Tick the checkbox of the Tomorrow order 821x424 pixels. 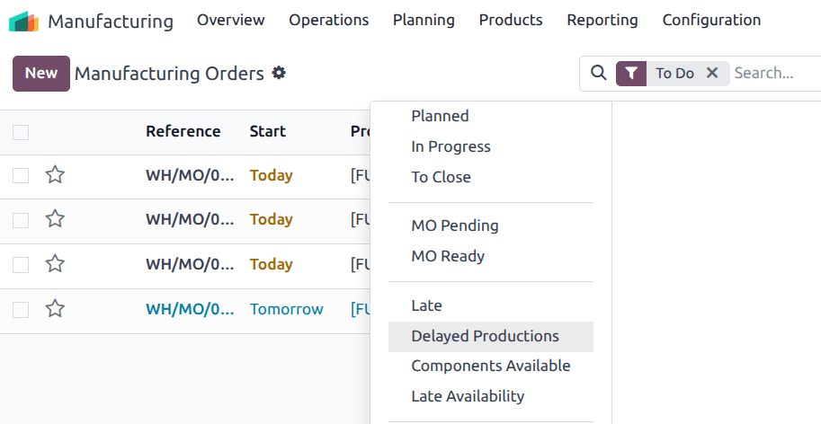tap(21, 309)
